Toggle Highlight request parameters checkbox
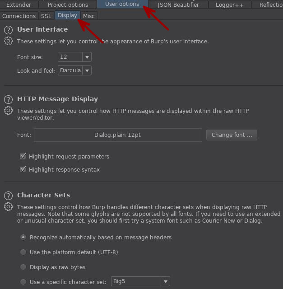The height and width of the screenshot is (289, 283). tap(23, 156)
